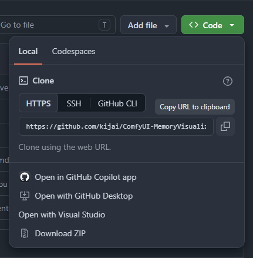Click the GitHub Desktop download icon
253x258 pixels.
click(x=25, y=196)
